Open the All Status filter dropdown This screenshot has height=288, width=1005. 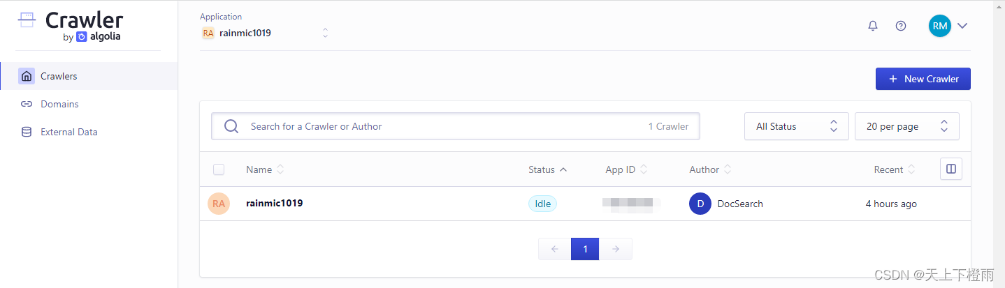click(x=797, y=126)
